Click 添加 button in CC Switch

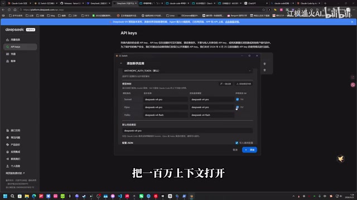pos(249,149)
